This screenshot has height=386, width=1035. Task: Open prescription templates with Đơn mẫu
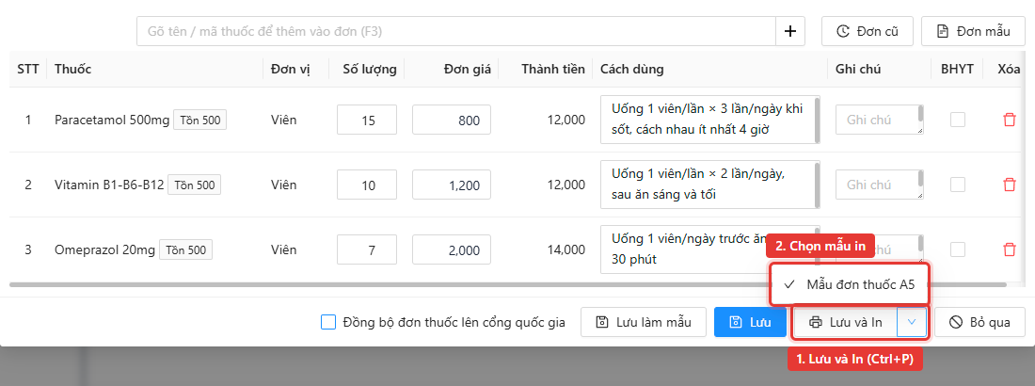(x=975, y=31)
